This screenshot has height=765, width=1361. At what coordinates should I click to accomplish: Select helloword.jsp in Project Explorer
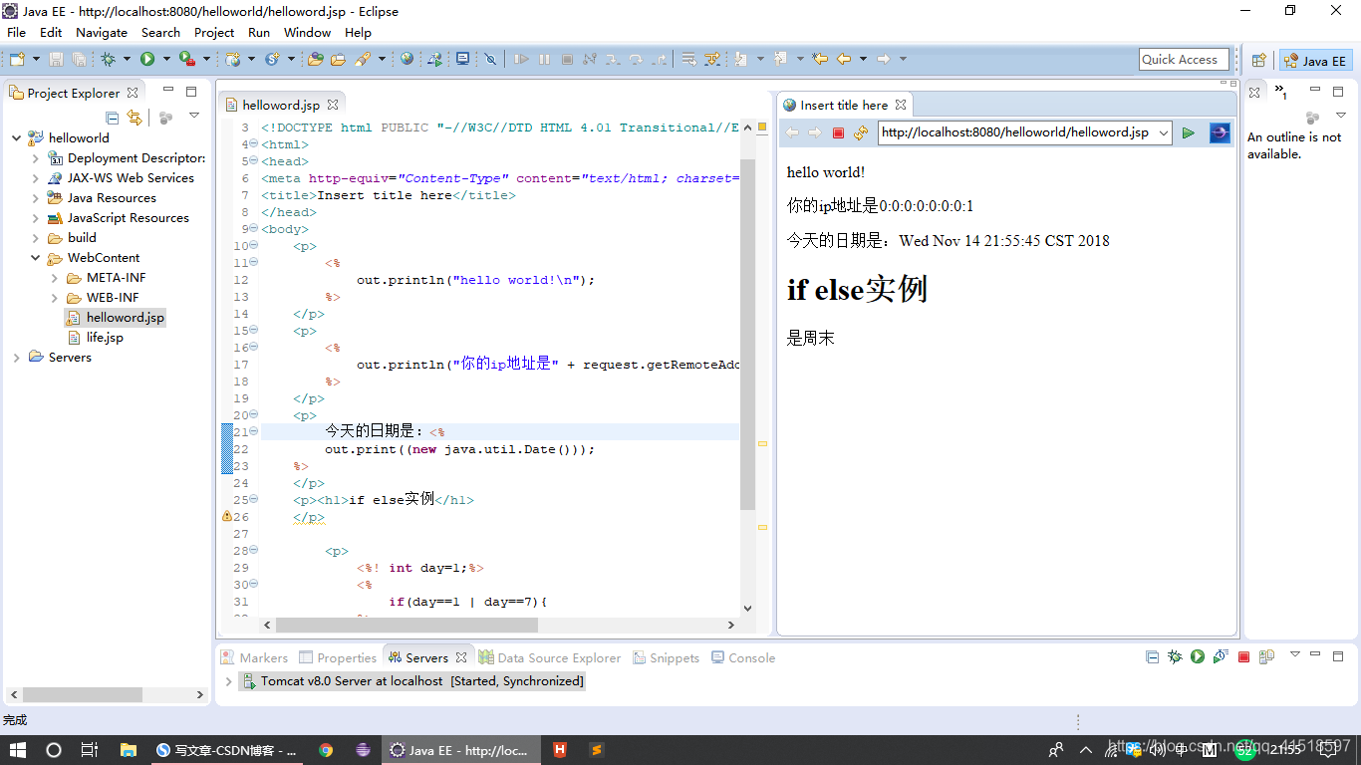click(125, 318)
